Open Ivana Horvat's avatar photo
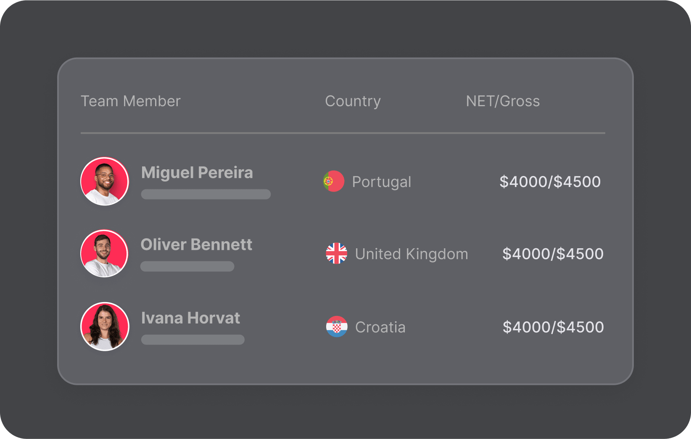 [105, 326]
